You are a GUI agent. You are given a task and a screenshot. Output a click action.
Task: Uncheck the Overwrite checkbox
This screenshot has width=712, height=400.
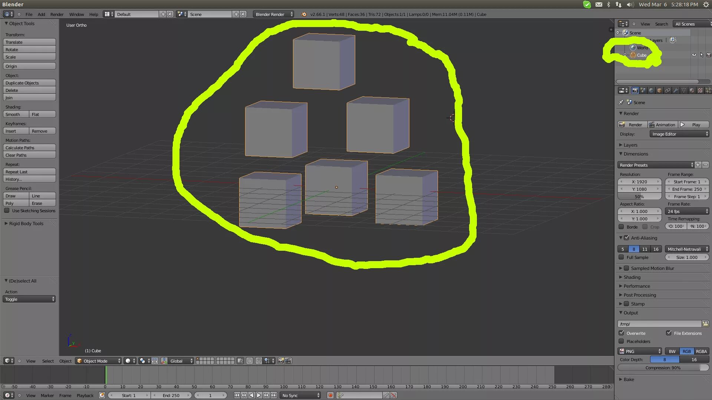click(x=621, y=333)
